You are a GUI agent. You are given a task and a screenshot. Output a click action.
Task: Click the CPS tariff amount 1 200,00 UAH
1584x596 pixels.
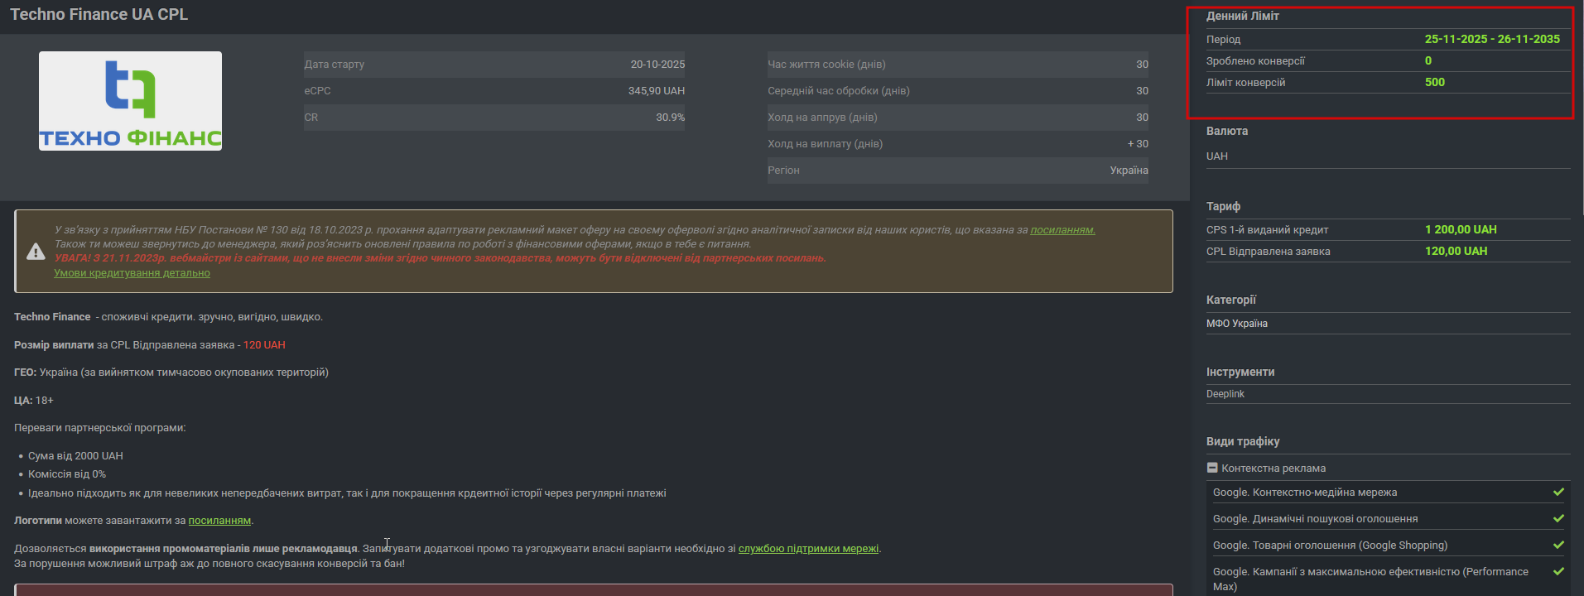(x=1461, y=229)
